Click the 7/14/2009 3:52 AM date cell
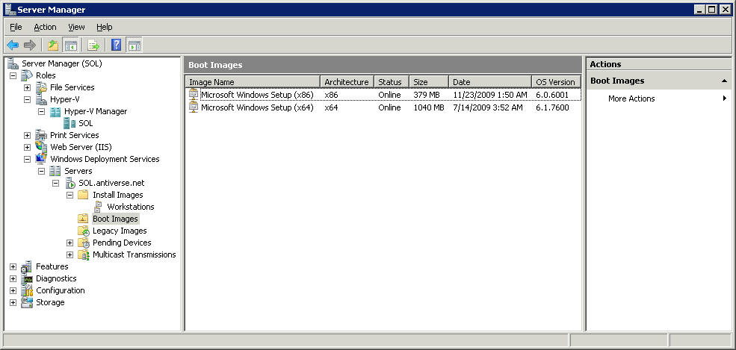 (x=487, y=107)
